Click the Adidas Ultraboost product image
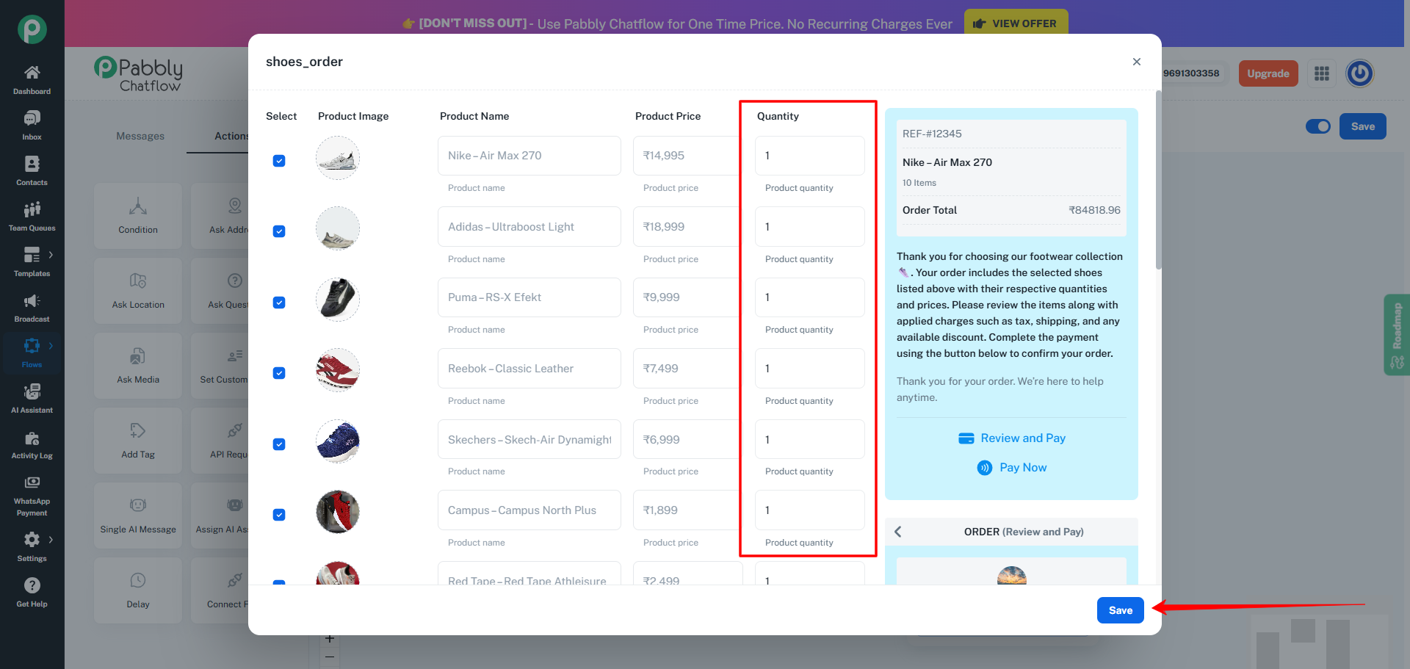Image resolution: width=1410 pixels, height=669 pixels. pos(338,228)
